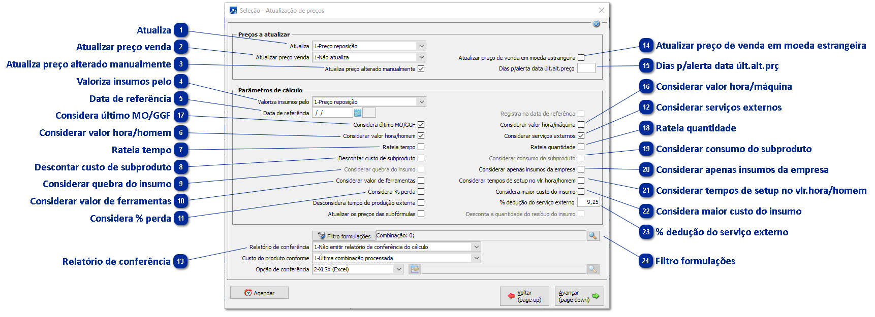Expand the Valoriza insumos pelo combo box
875x317 pixels.
point(421,102)
